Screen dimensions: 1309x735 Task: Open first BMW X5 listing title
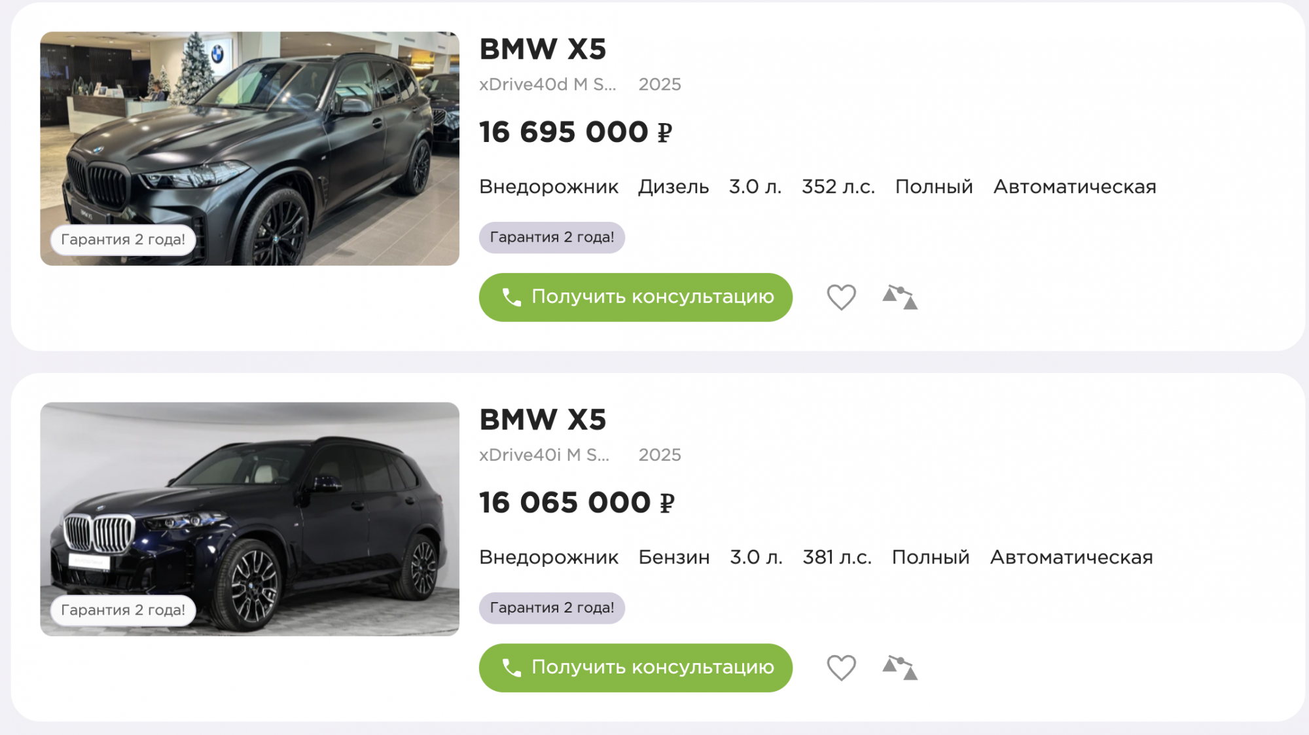(543, 49)
